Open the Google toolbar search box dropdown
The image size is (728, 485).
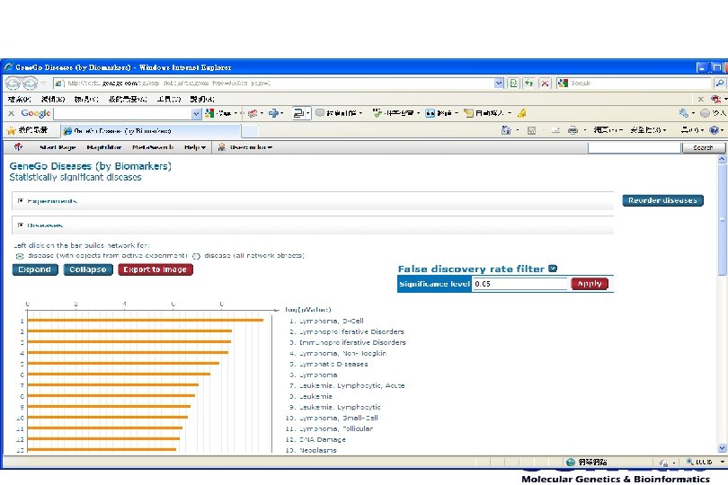(197, 113)
